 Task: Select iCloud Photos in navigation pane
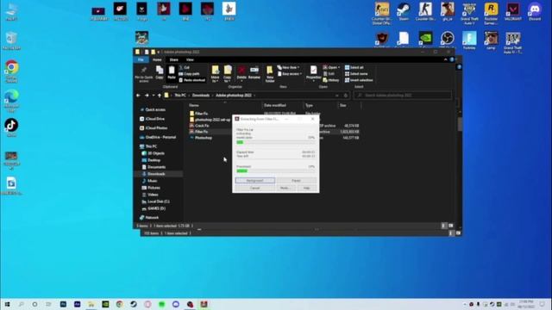click(154, 128)
